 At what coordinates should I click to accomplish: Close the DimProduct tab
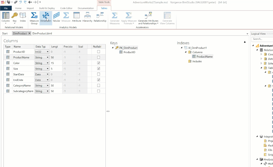[x=29, y=33]
